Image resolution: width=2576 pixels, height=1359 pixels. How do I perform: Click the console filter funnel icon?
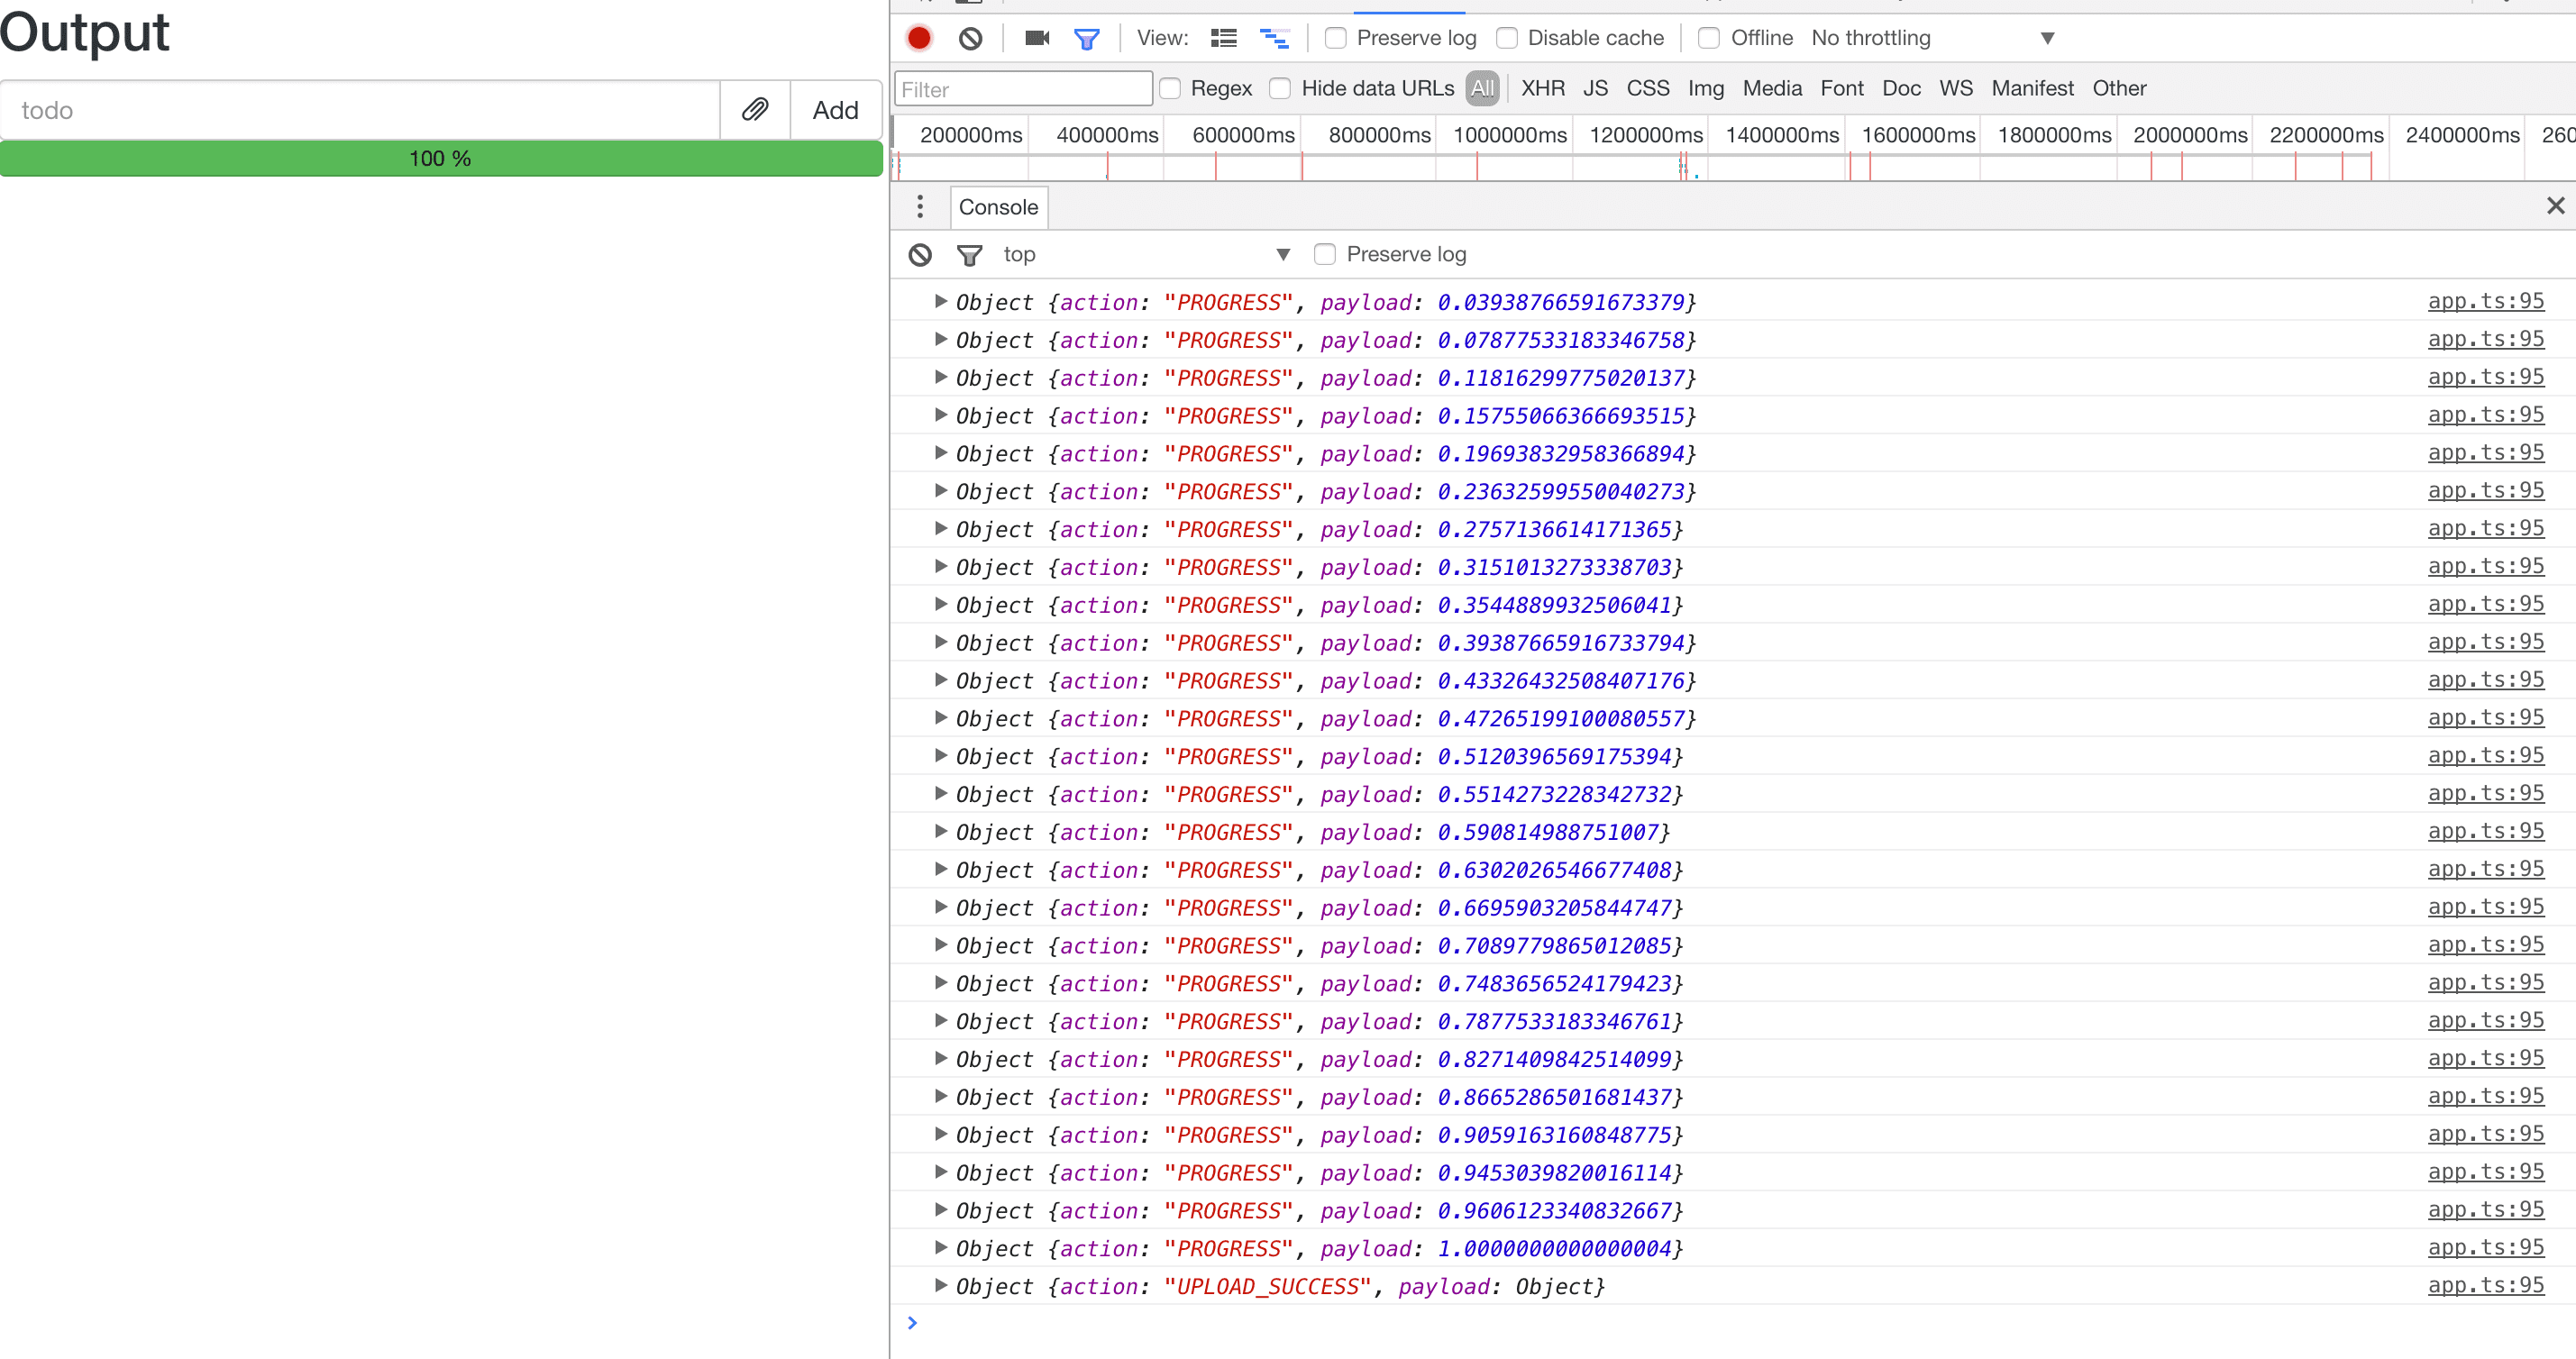point(968,255)
